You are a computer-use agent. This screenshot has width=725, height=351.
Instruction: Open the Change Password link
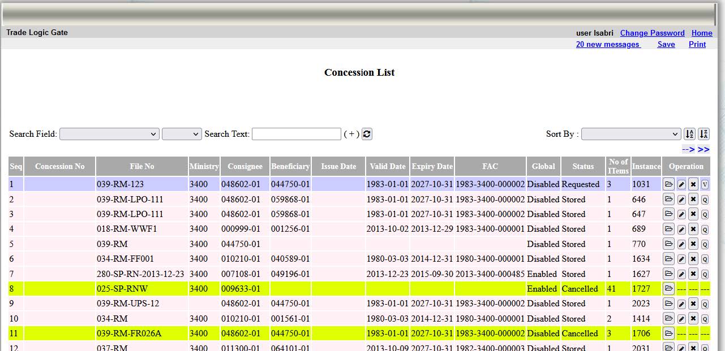tap(652, 33)
